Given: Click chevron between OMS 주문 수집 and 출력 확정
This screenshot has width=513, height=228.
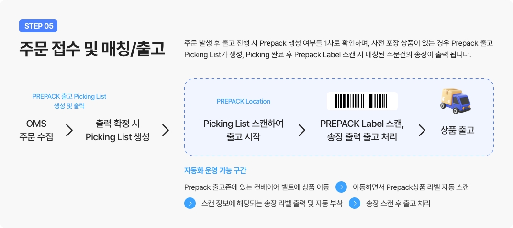Looking at the screenshot, I should [x=69, y=130].
